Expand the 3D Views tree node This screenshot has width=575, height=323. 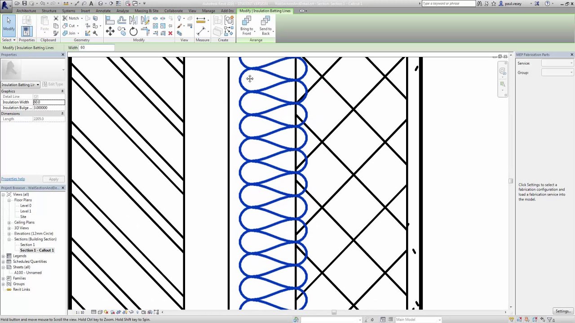point(9,228)
